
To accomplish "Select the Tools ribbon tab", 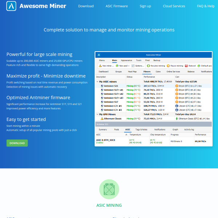I will 139,60.
